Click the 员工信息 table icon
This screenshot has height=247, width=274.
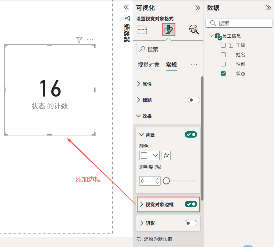point(218,36)
